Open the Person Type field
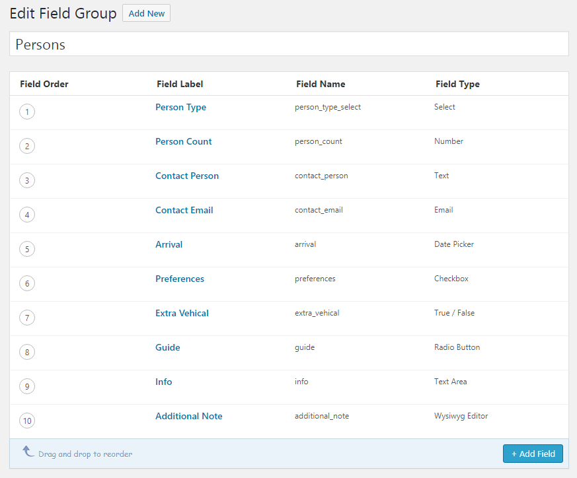 tap(180, 108)
